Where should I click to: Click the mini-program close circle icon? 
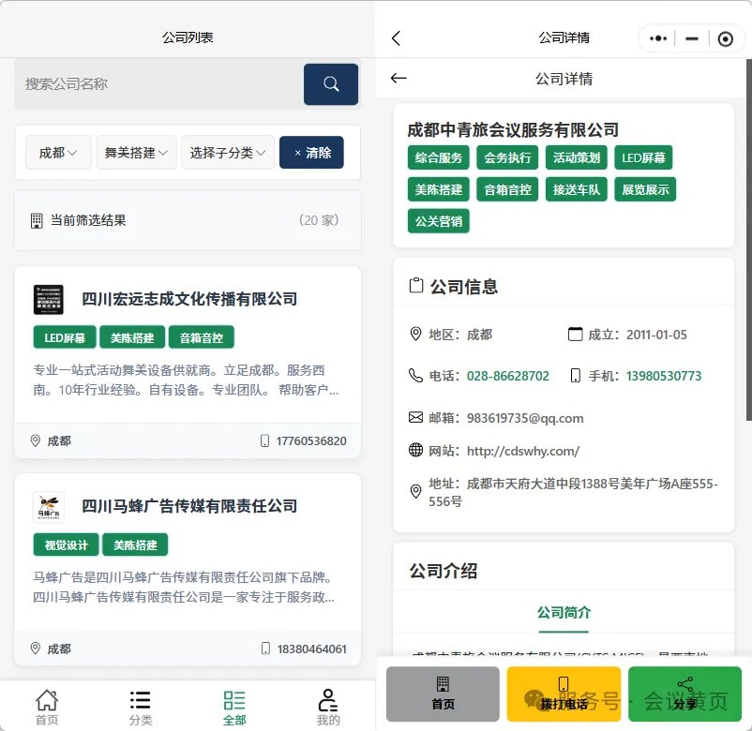[725, 38]
